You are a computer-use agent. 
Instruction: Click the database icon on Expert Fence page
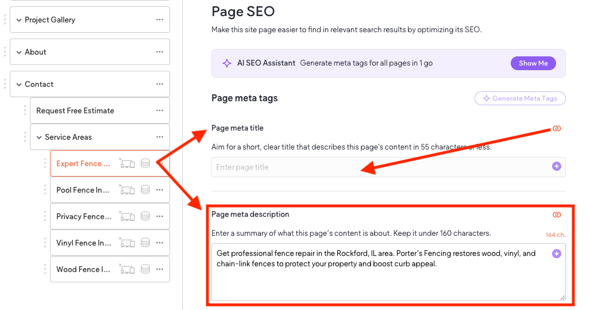coord(145,164)
